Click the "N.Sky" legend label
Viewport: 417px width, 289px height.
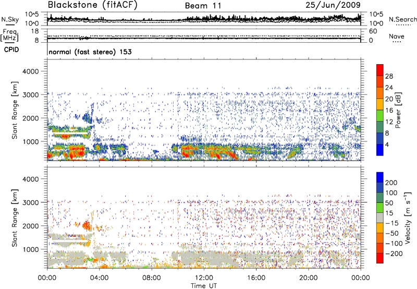10,19
